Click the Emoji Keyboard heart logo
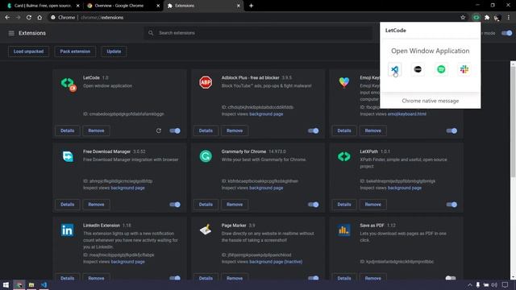 344,82
